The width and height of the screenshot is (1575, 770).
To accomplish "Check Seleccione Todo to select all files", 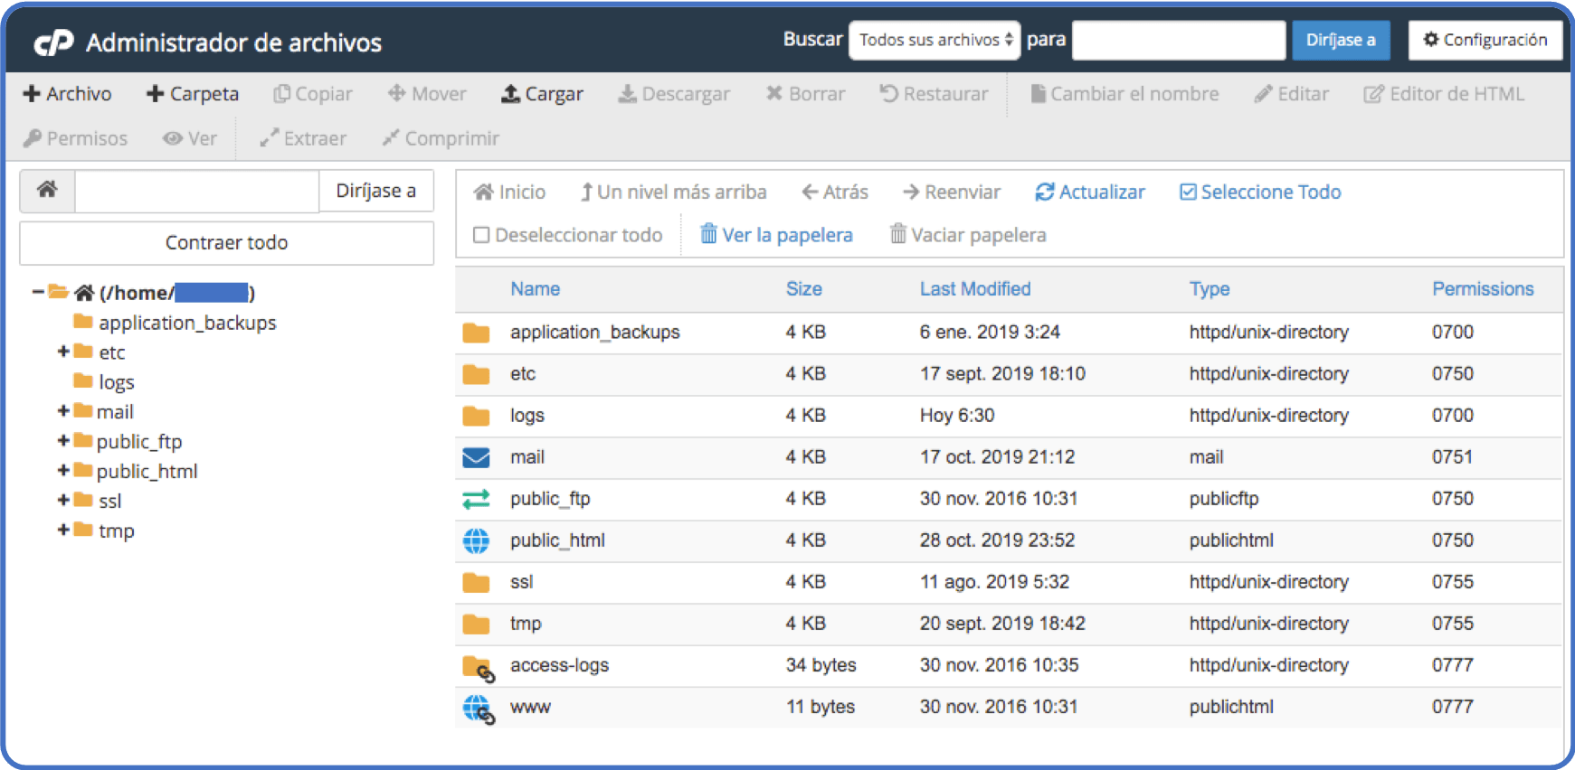I will tap(1260, 192).
